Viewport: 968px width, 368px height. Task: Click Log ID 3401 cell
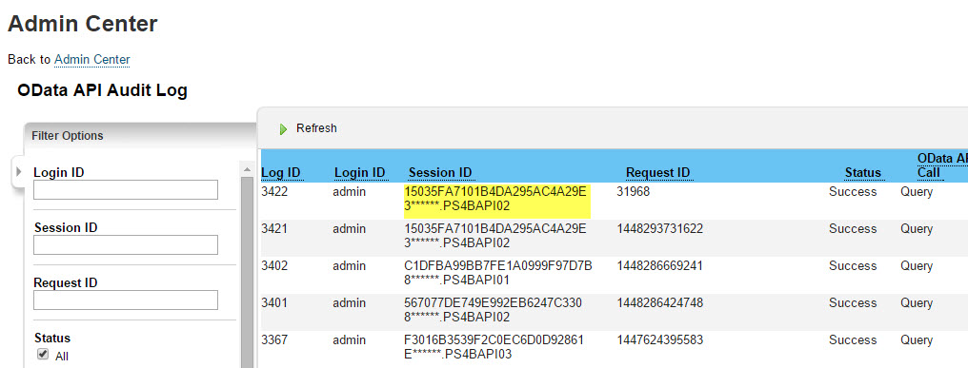pyautogui.click(x=274, y=302)
